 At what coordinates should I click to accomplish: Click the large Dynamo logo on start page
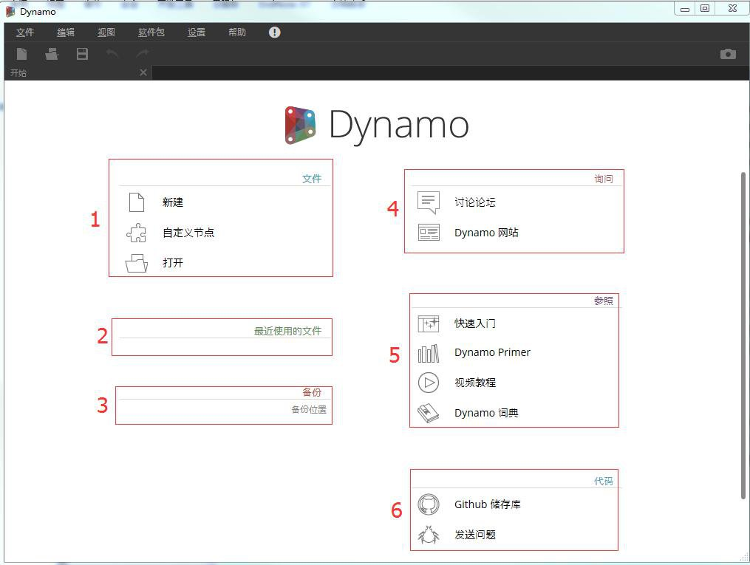click(377, 126)
